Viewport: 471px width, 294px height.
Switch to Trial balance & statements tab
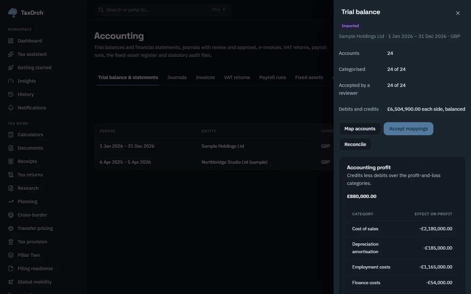click(x=128, y=77)
